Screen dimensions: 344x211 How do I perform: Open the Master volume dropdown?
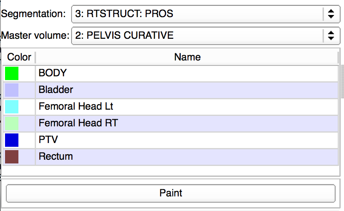(198, 35)
